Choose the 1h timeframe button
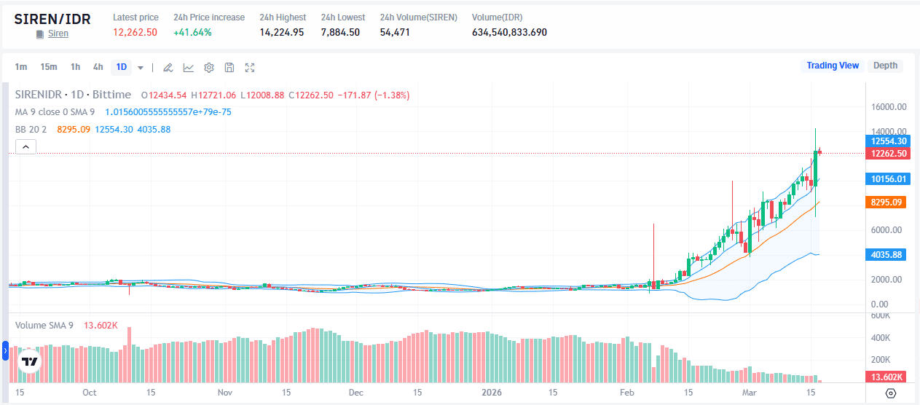The image size is (920, 405). pyautogui.click(x=75, y=67)
